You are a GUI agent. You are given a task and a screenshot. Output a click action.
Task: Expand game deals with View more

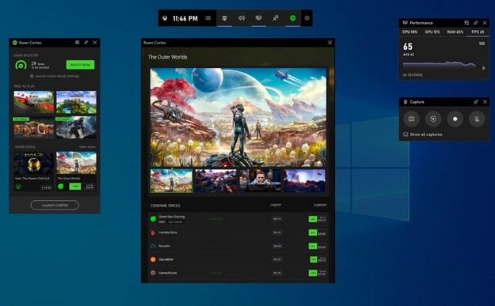(87, 147)
